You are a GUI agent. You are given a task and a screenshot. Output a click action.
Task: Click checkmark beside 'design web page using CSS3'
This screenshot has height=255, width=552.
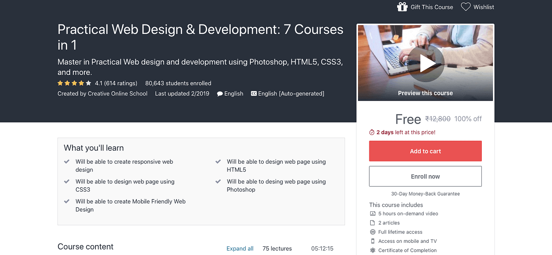tap(67, 182)
